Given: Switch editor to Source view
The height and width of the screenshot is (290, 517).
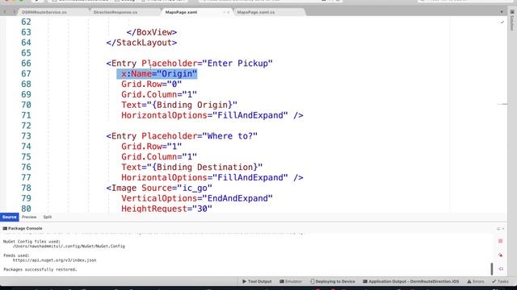Looking at the screenshot, I should tap(9, 217).
